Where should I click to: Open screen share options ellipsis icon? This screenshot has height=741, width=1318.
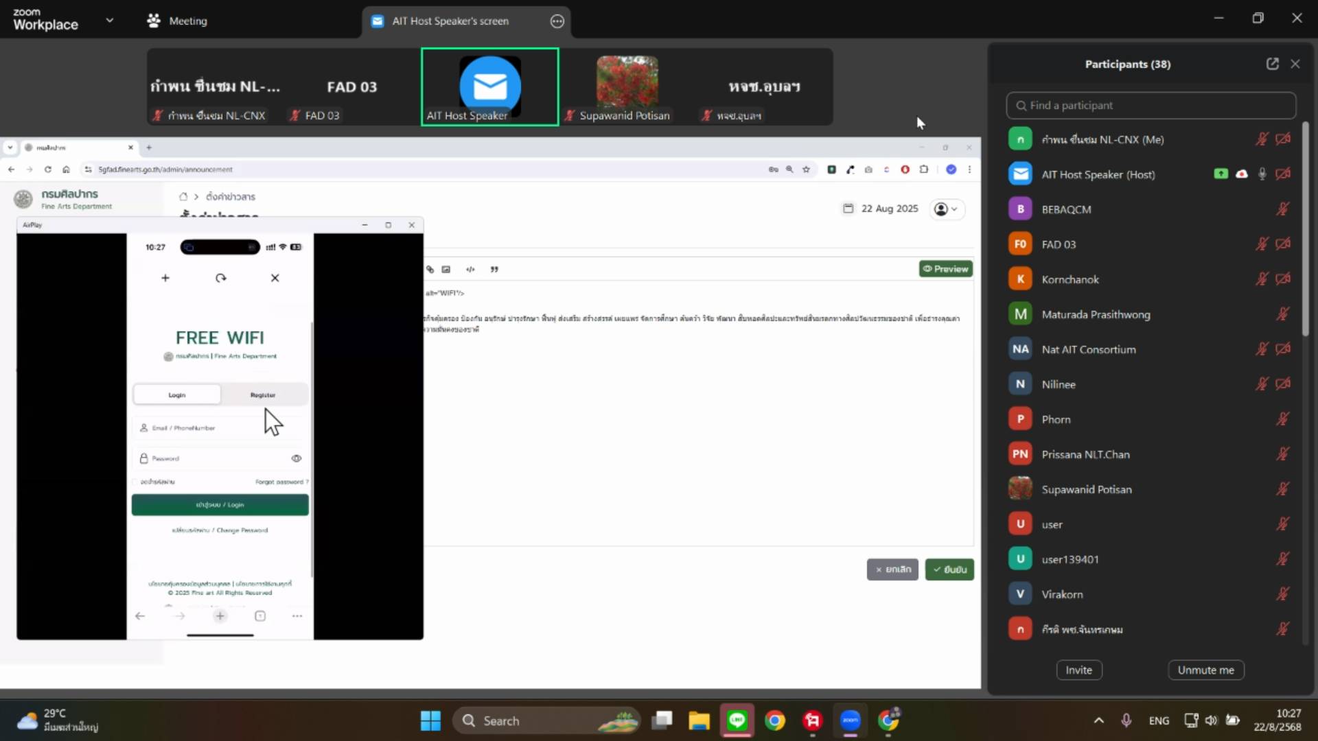tap(557, 21)
